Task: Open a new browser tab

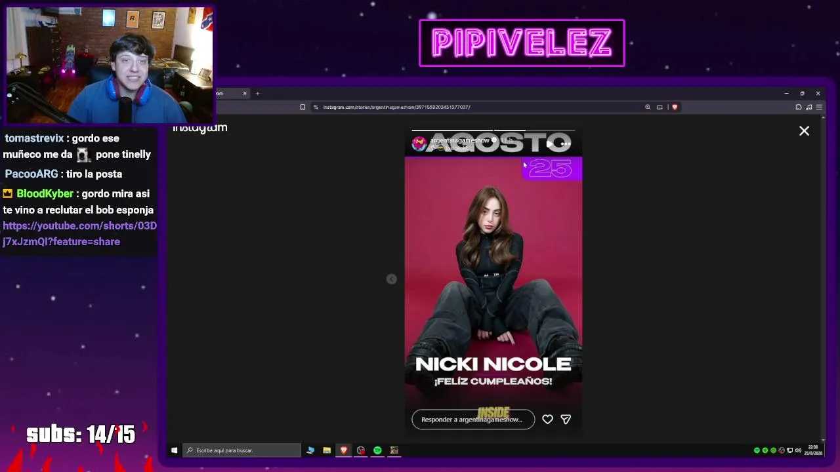Action: [x=257, y=94]
